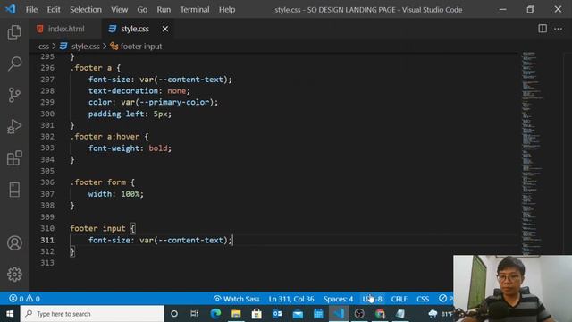Open Calendar app from taskbar

click(318, 314)
